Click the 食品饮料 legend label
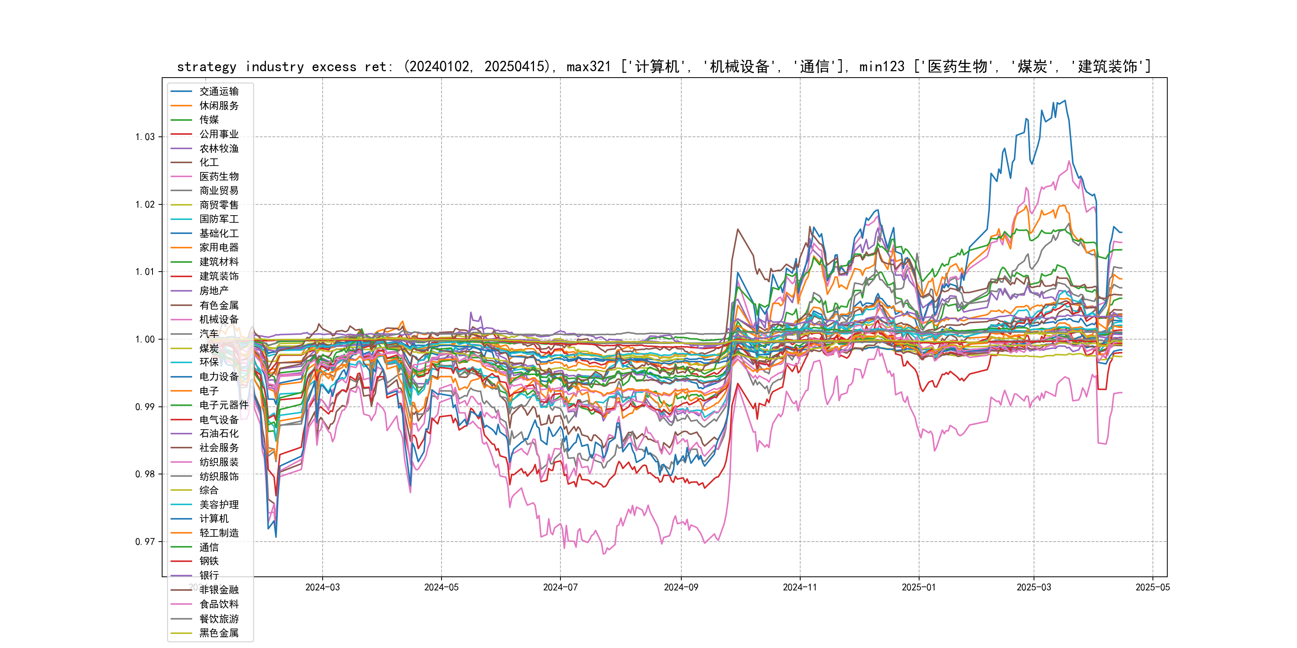The image size is (1297, 648). coord(219,604)
